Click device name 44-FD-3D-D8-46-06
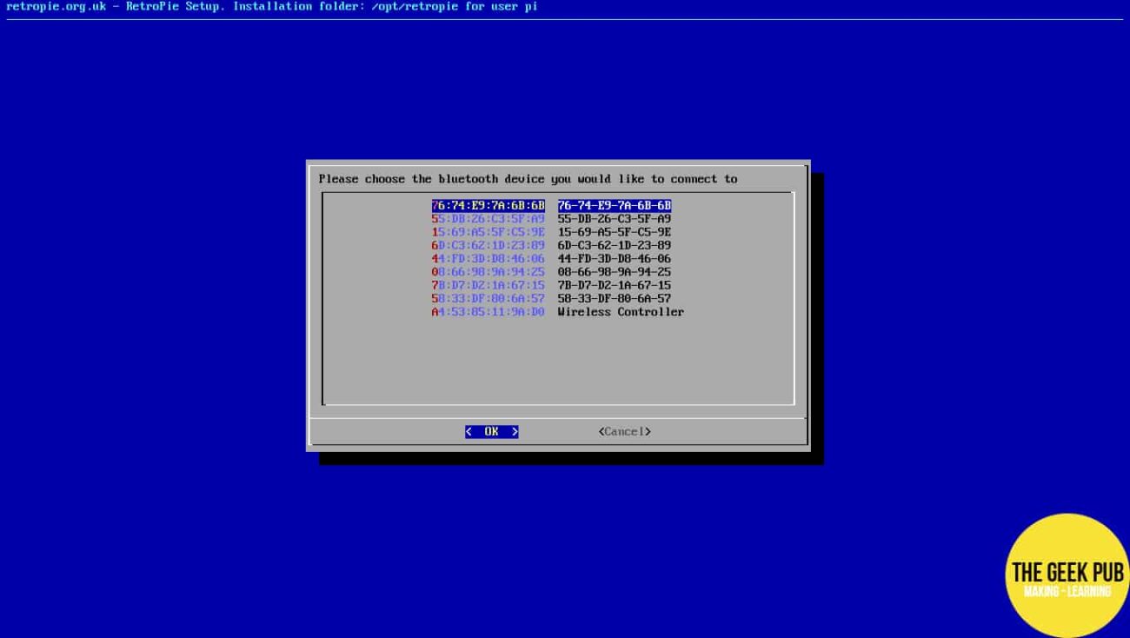The image size is (1130, 638). (614, 259)
